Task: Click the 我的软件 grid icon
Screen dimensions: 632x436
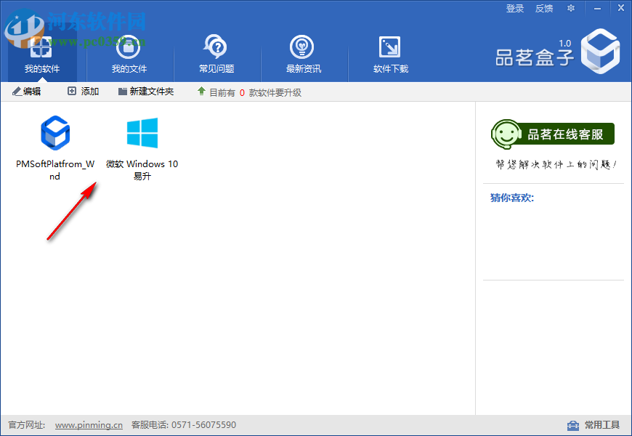Action: tap(41, 47)
